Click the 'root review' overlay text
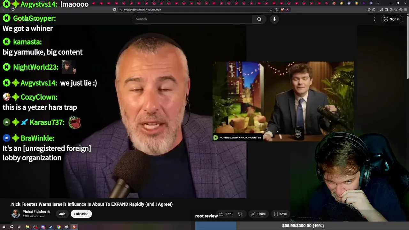Image resolution: width=409 pixels, height=230 pixels. click(206, 216)
